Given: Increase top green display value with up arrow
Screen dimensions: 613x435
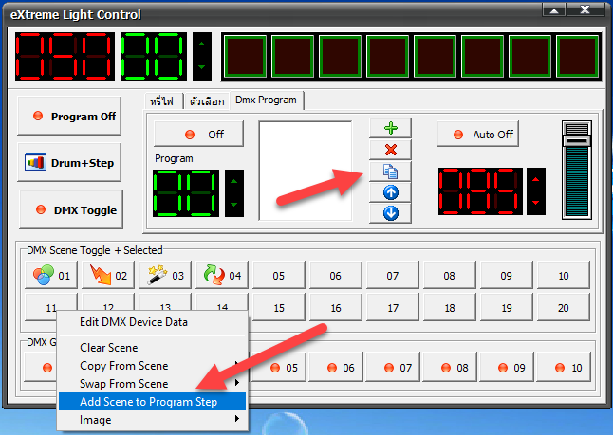Looking at the screenshot, I should pos(202,45).
